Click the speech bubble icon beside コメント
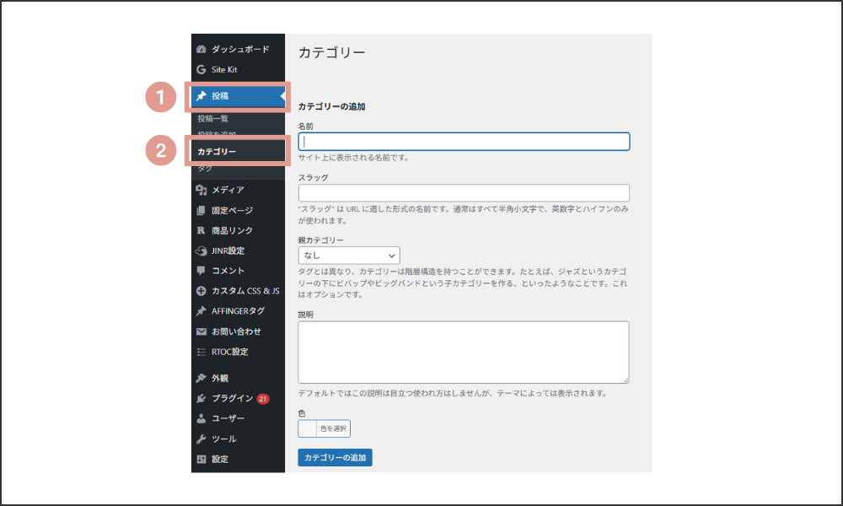 [x=201, y=271]
